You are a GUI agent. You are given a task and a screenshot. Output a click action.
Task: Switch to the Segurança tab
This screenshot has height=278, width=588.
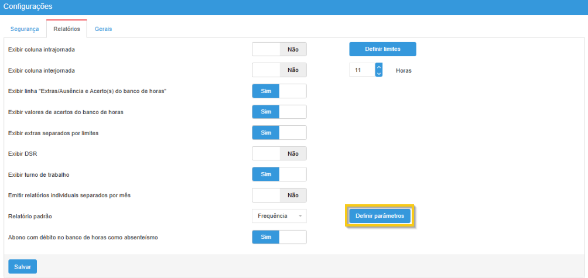click(x=26, y=29)
